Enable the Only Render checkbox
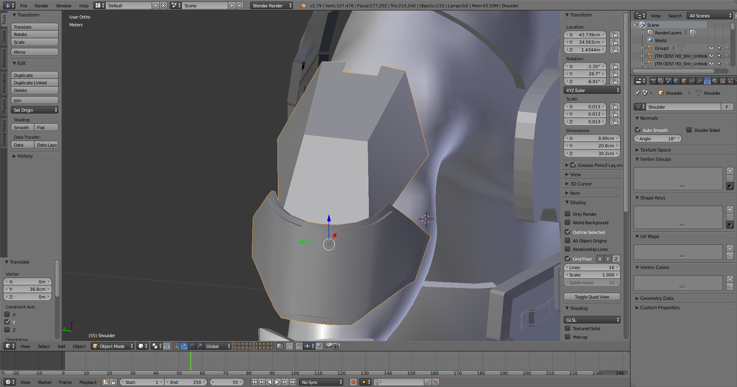Screen dimensions: 737x387 point(567,214)
